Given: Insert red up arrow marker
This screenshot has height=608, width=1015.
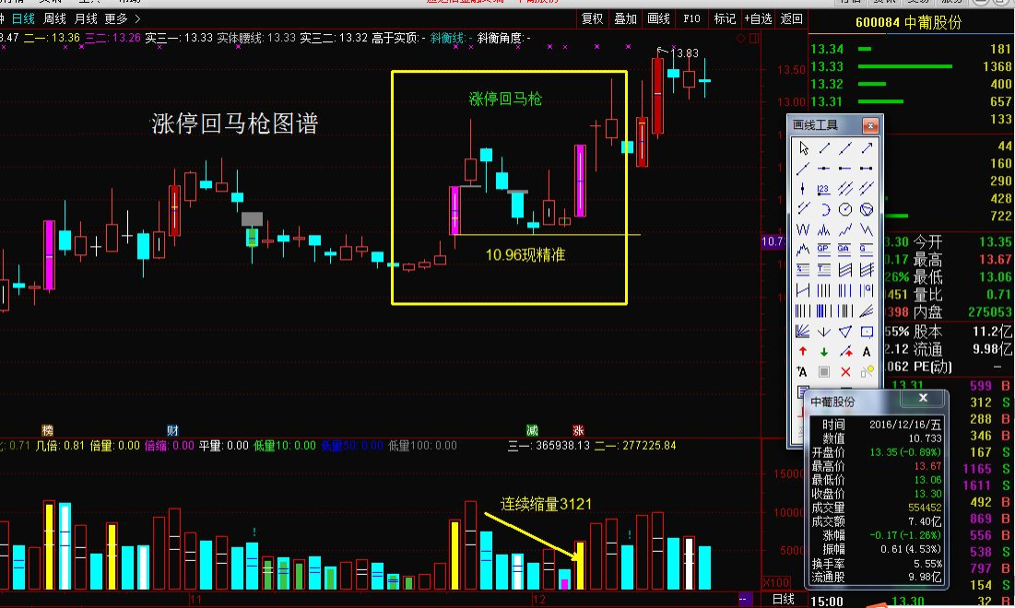Looking at the screenshot, I should [x=803, y=352].
